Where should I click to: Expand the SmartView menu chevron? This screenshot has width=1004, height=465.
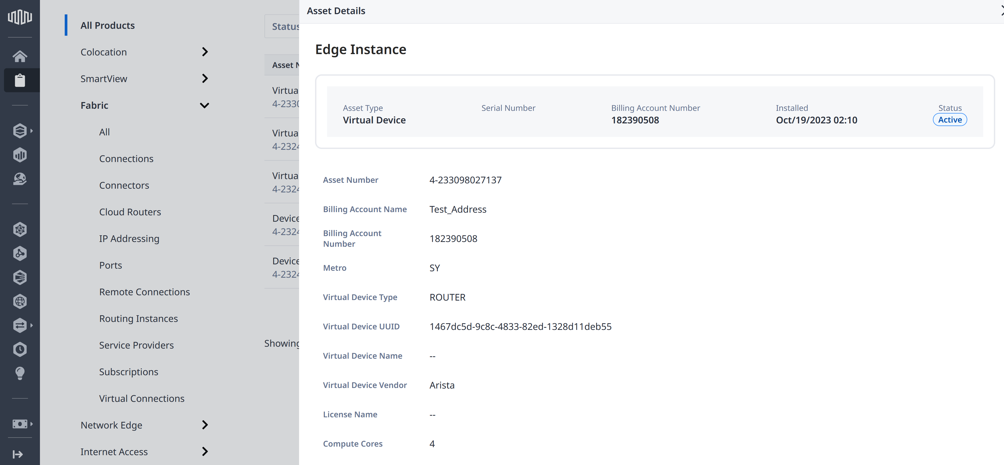click(205, 78)
